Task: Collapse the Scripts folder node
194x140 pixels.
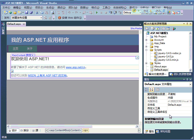Action: click(x=146, y=50)
